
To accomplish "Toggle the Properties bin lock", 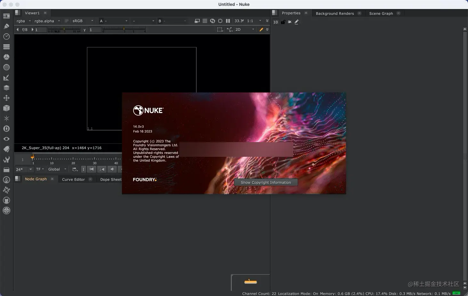I will tap(283, 22).
